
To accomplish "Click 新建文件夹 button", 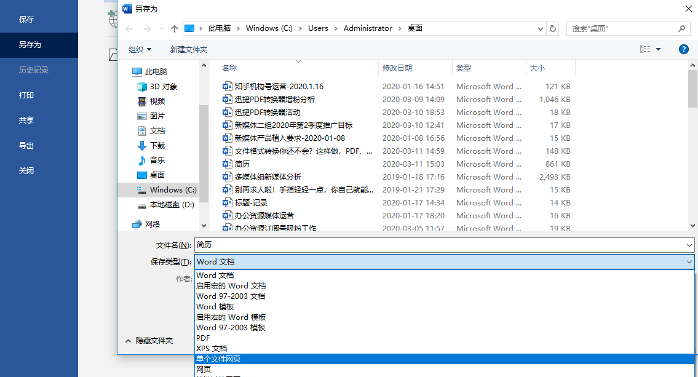I will pos(189,49).
